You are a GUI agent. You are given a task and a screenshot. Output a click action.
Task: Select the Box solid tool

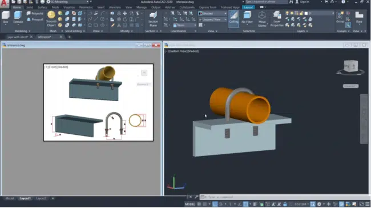pos(6,17)
